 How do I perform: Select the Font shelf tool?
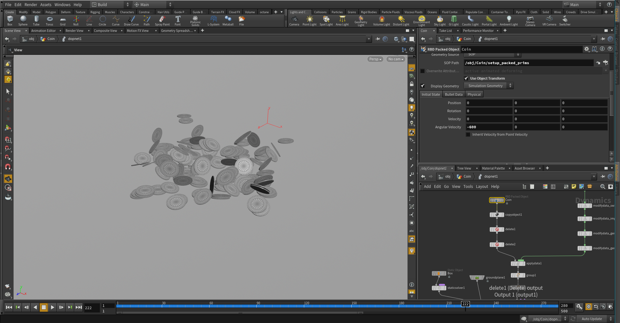pos(178,21)
